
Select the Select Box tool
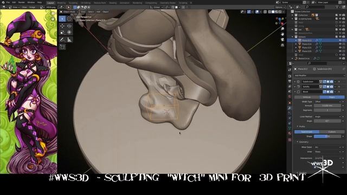pos(62,19)
